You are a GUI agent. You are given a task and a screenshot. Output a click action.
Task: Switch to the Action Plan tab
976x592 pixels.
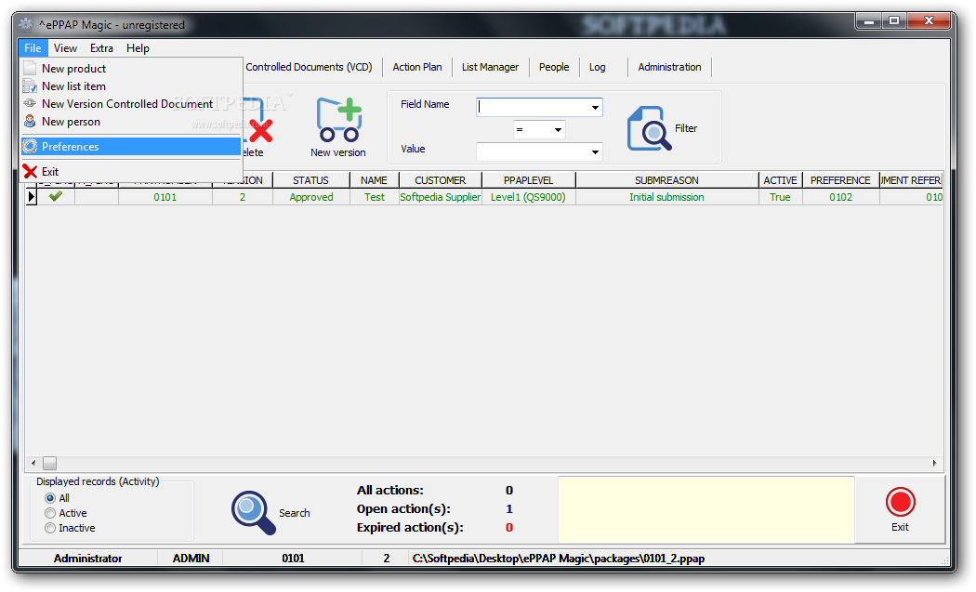point(417,67)
